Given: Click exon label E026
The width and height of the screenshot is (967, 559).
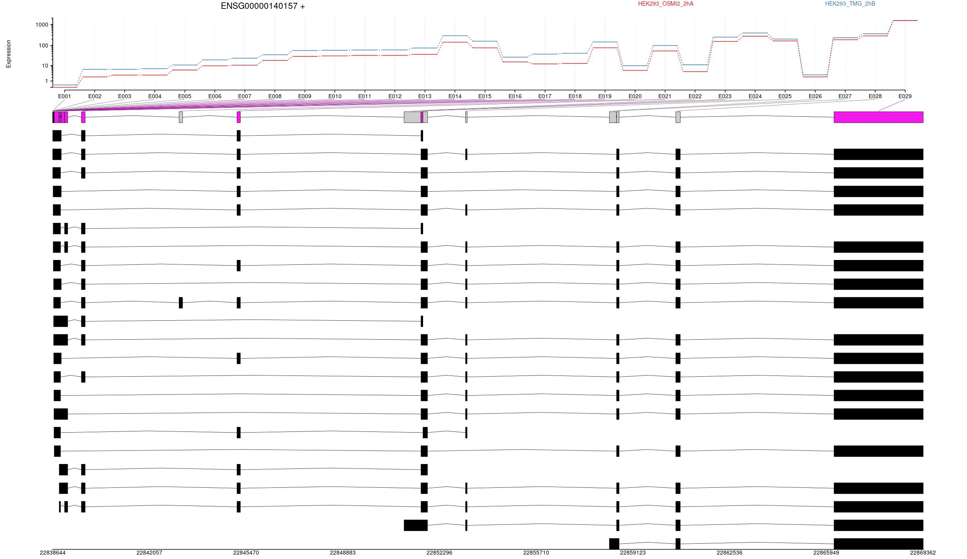Looking at the screenshot, I should (x=815, y=96).
